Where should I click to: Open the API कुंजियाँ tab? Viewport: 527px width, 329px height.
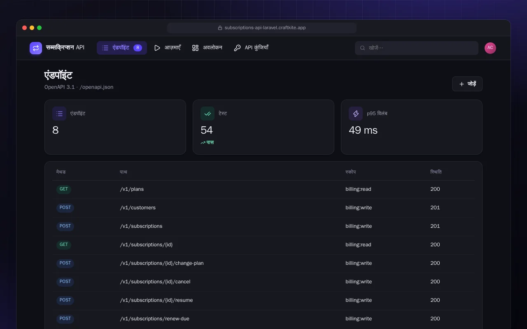click(251, 48)
